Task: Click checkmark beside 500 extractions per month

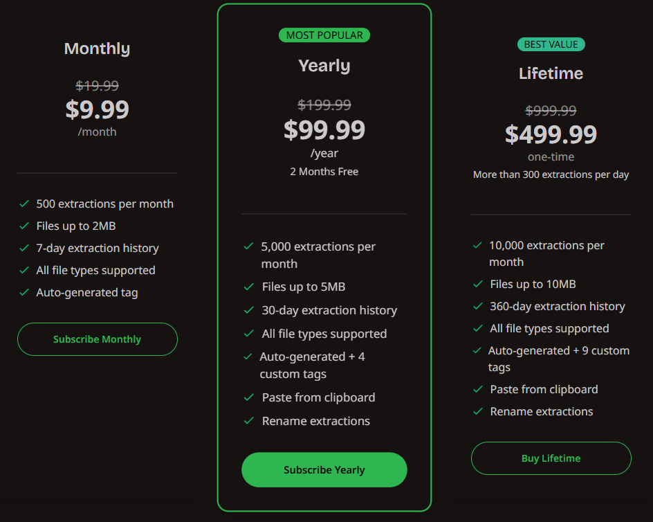Action: click(x=24, y=204)
